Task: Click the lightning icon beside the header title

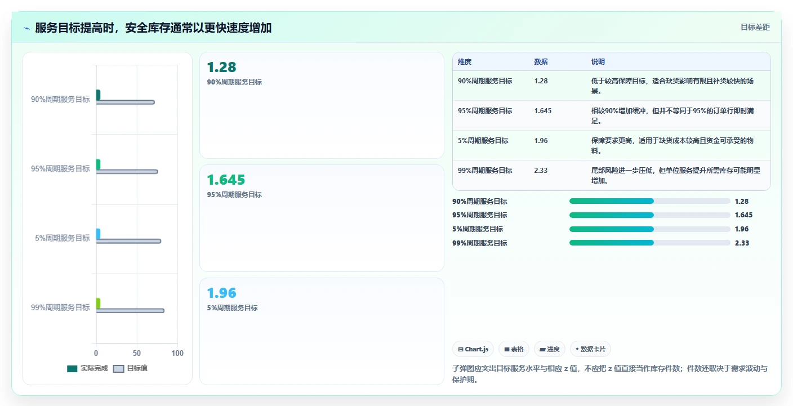Action: [x=26, y=28]
